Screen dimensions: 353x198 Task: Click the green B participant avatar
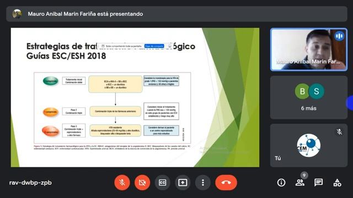pos(302,91)
